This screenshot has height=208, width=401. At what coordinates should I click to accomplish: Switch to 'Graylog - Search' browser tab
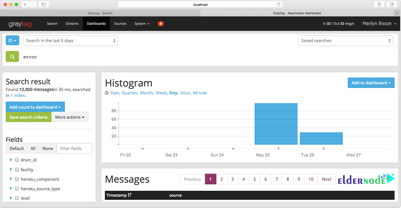pyautogui.click(x=100, y=13)
